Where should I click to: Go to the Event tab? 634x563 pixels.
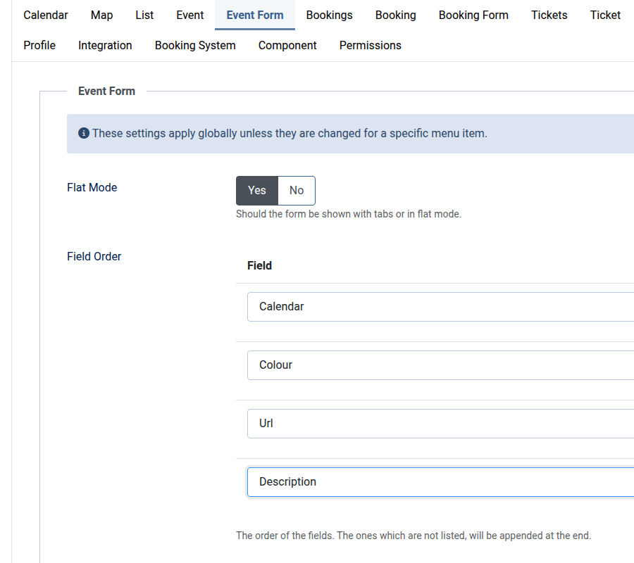pos(190,15)
